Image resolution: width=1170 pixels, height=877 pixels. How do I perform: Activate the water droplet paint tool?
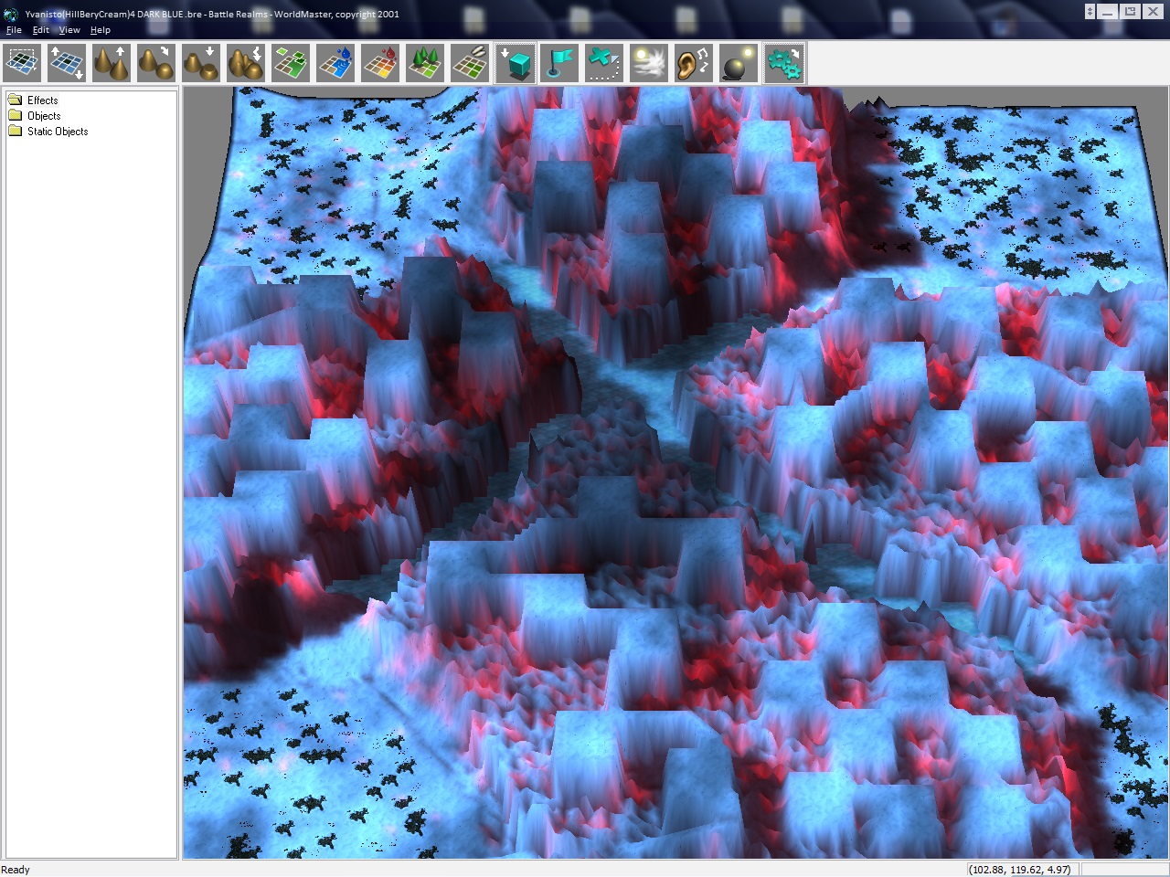pyautogui.click(x=335, y=64)
